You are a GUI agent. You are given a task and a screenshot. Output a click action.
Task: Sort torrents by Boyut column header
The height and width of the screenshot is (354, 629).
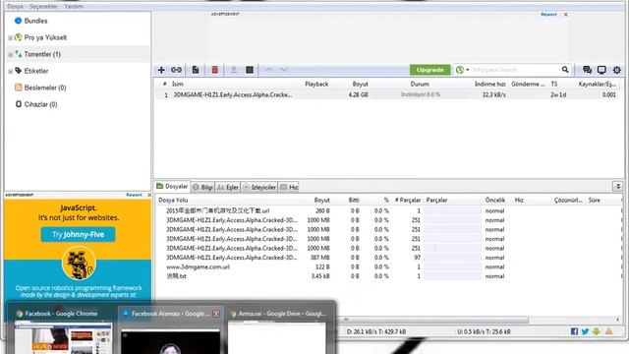click(x=360, y=84)
